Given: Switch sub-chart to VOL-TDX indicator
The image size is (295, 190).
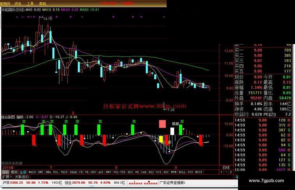Looking at the screenshot, I should (x=119, y=172).
